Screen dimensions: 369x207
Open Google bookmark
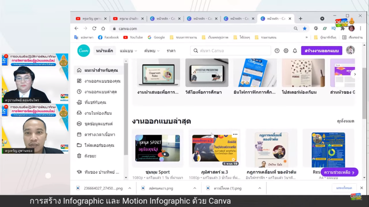click(x=156, y=37)
